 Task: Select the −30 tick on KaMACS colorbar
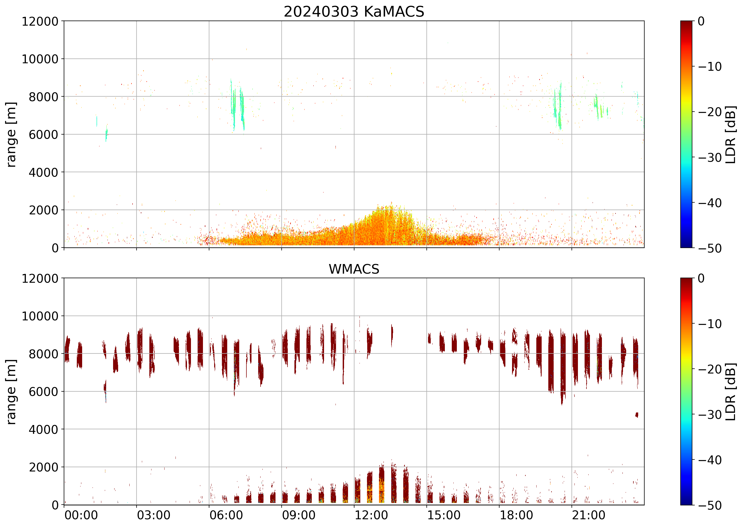[x=710, y=158]
